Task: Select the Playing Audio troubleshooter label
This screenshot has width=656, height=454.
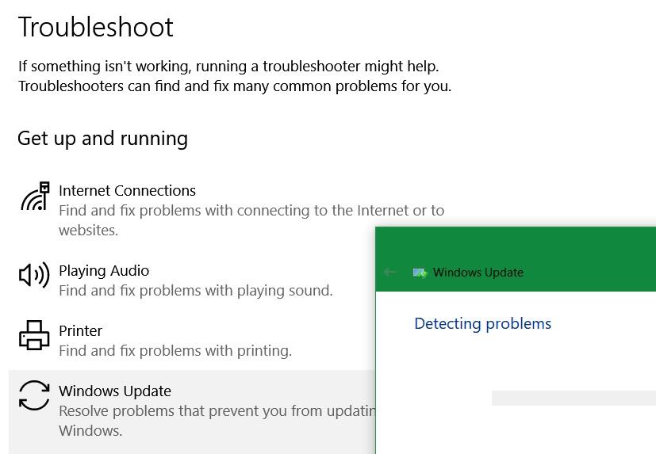Action: [104, 270]
